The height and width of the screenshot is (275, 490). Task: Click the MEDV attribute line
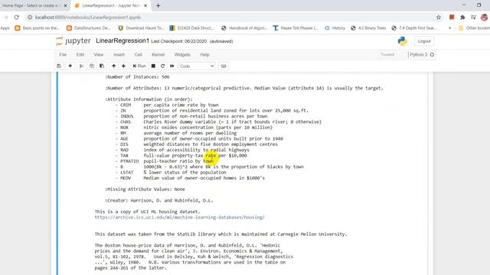[190, 178]
